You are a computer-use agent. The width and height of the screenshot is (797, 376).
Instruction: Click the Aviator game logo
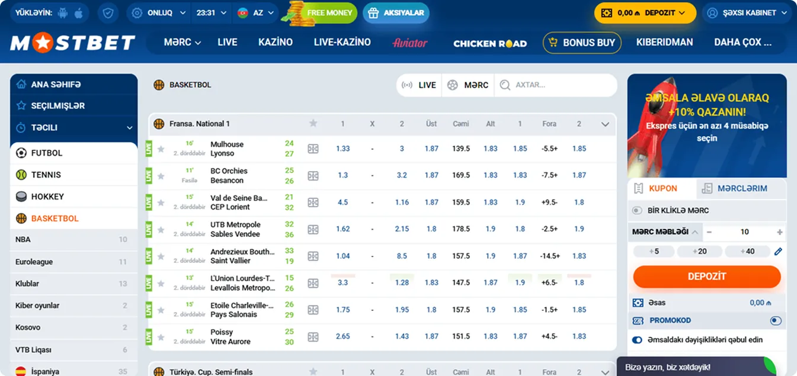(409, 43)
